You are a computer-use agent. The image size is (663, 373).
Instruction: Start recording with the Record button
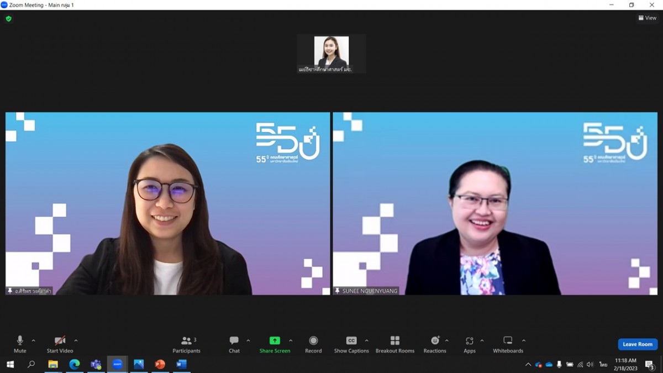click(x=313, y=344)
